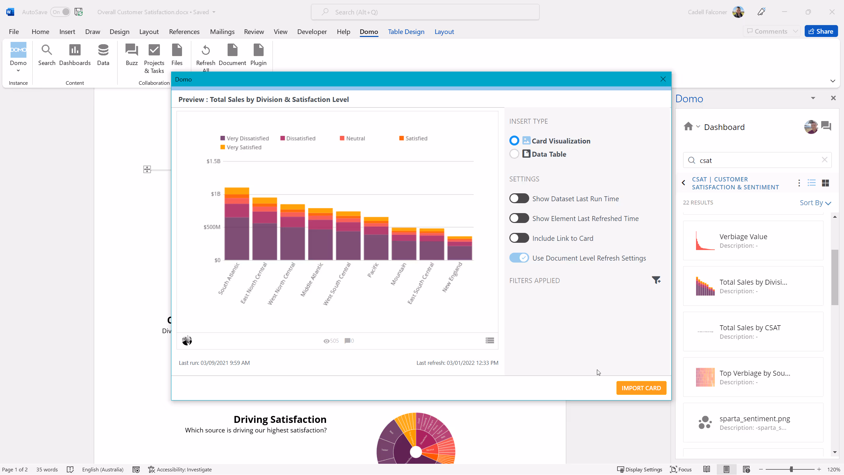The image size is (844, 475).
Task: Open the Developer tab
Action: click(x=312, y=31)
